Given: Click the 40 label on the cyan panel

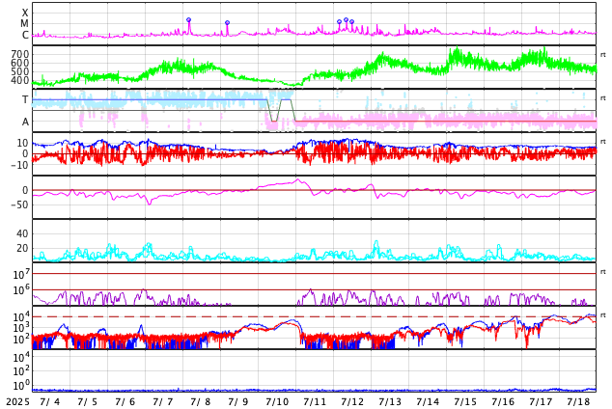Looking at the screenshot, I should pyautogui.click(x=22, y=233).
